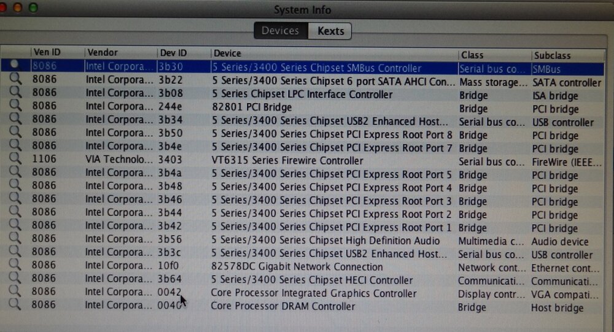
Task: Click search icon for Core Processor DRAM Controller
Action: [x=15, y=306]
